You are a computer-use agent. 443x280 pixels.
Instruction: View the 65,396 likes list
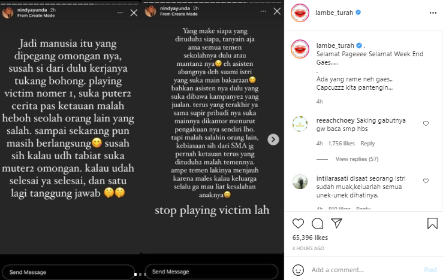click(310, 238)
